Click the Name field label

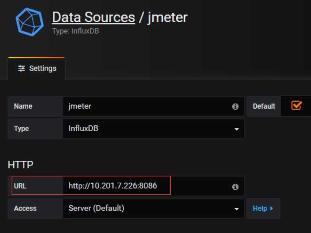click(x=23, y=106)
